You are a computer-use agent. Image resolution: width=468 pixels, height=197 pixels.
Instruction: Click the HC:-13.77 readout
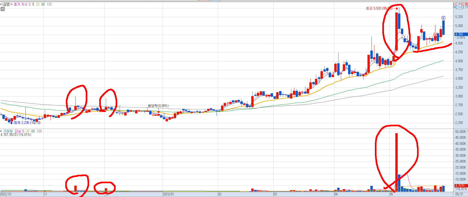pos(461,7)
